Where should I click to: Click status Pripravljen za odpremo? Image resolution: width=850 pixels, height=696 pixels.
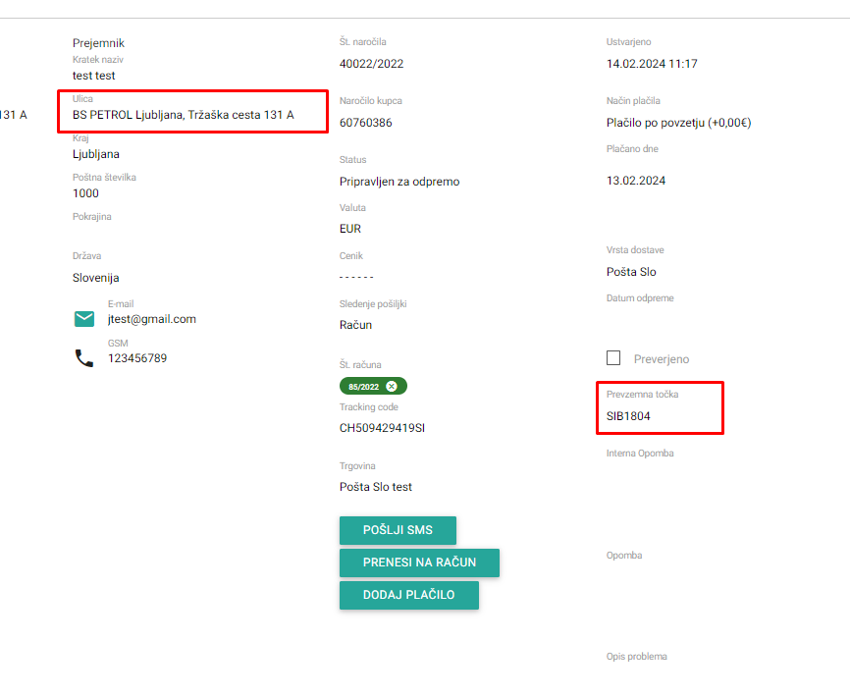[x=399, y=182]
